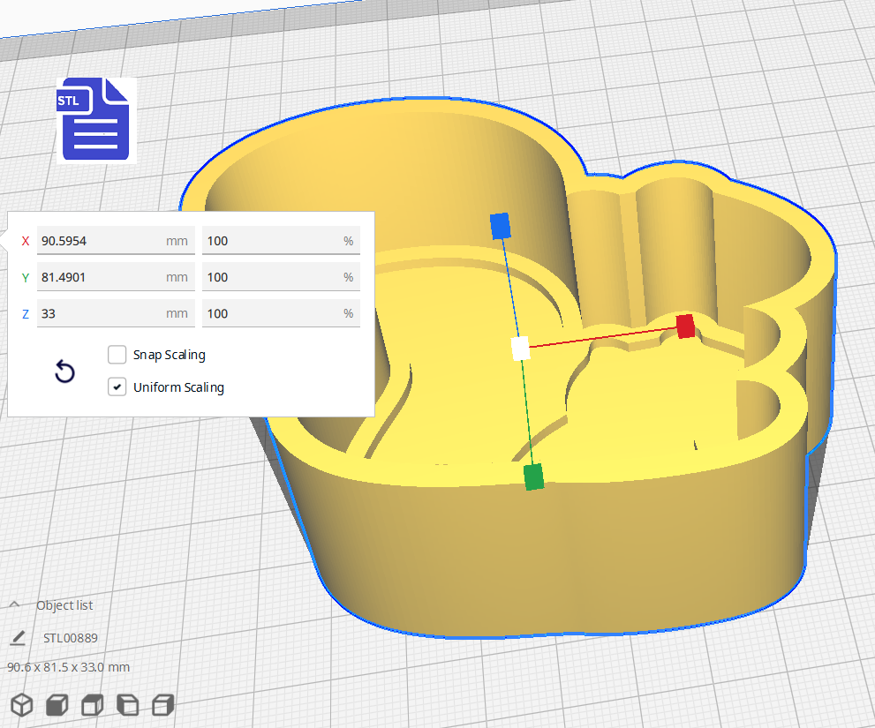Select the top view cube icon
The height and width of the screenshot is (728, 875).
(x=93, y=705)
